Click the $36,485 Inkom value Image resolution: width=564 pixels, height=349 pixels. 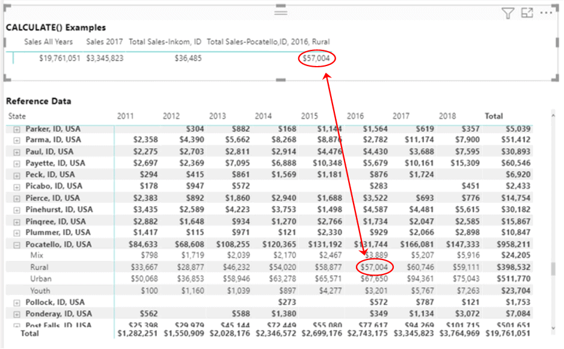pyautogui.click(x=188, y=58)
